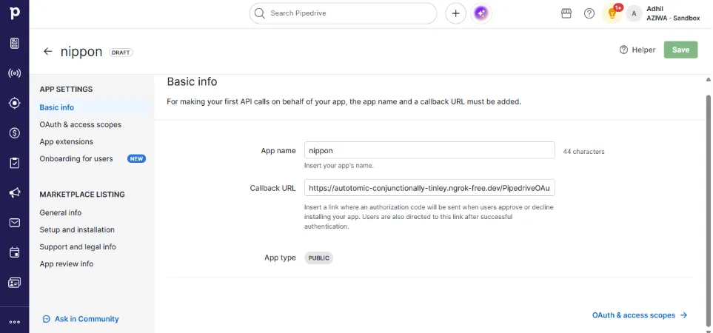The width and height of the screenshot is (713, 333).
Task: Select App extensions menu item
Action: click(67, 142)
